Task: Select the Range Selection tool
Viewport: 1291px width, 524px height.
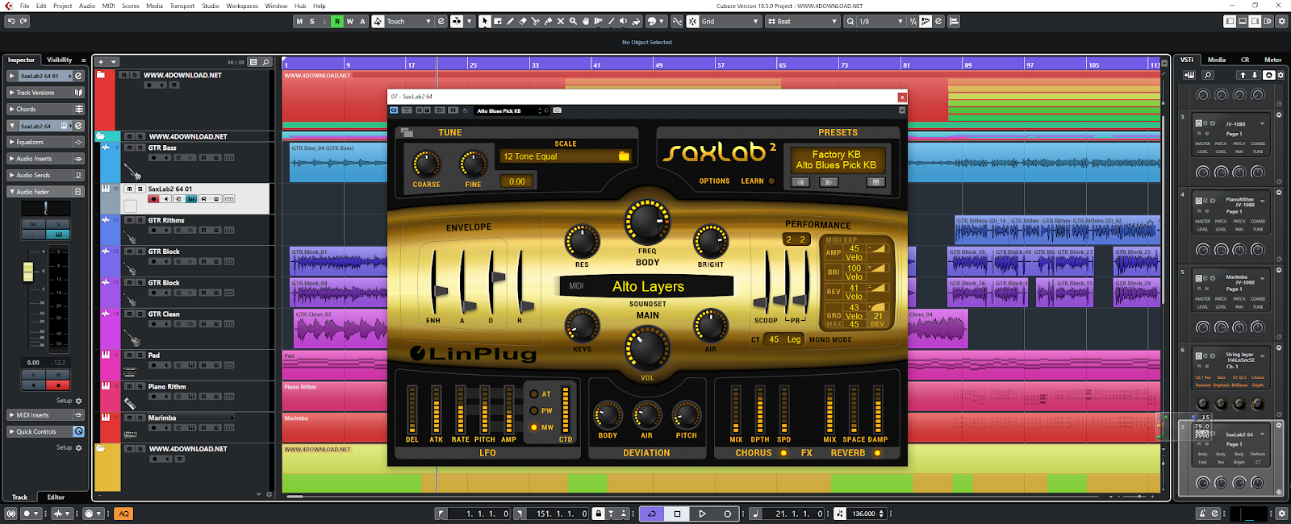Action: 497,21
